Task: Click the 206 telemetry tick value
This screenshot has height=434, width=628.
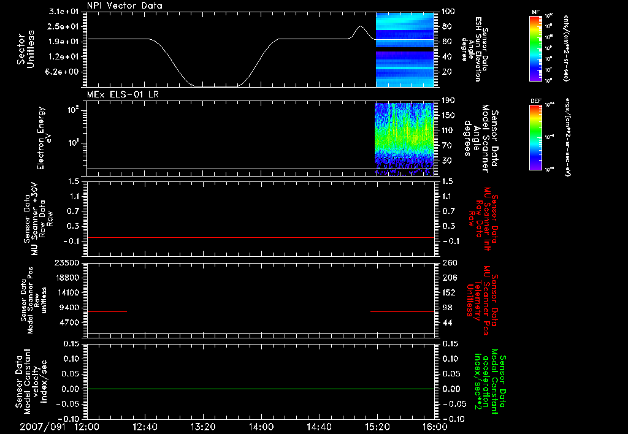Action: (x=448, y=278)
